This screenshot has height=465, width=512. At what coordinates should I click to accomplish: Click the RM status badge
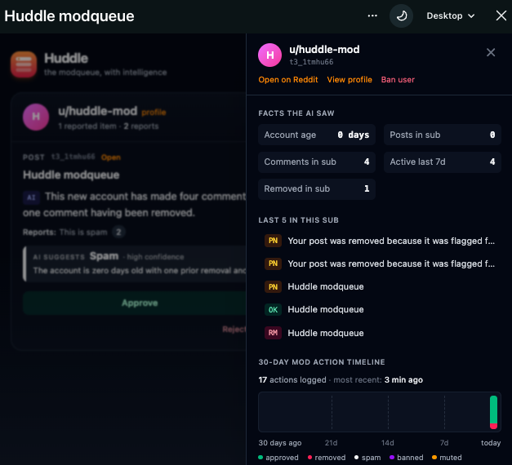(273, 333)
